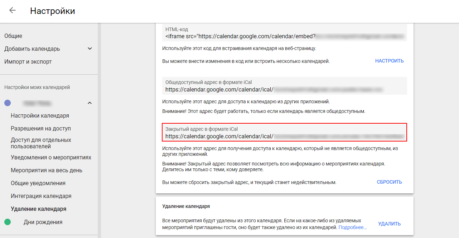The image size is (459, 238).
Task: Jump to Общие уведомления
Action: [38, 183]
